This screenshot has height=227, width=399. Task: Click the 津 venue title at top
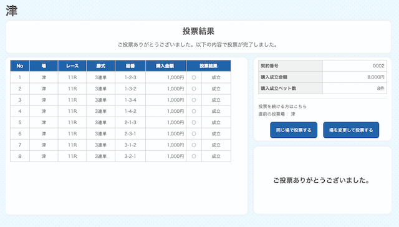coord(11,11)
